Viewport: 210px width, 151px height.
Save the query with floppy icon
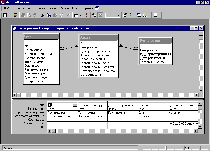pyautogui.click(x=15, y=15)
